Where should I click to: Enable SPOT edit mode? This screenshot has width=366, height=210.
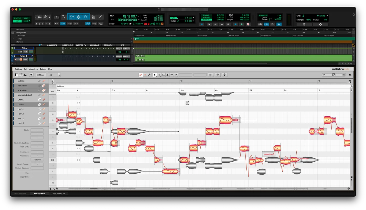pos(26,18)
